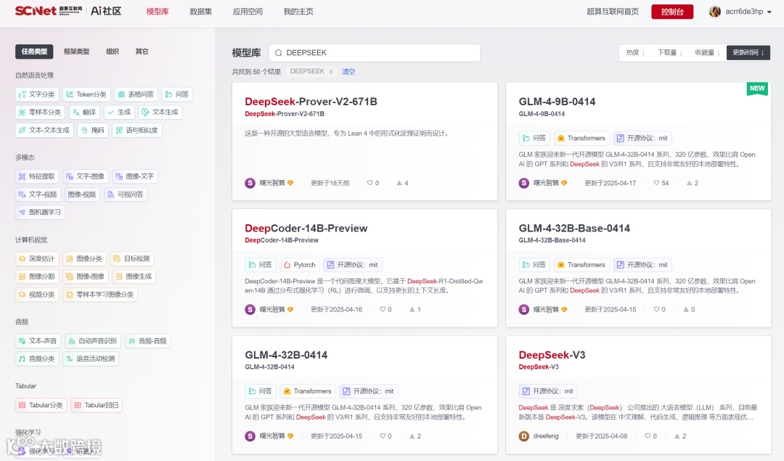Focus the DEEPSEEK search input field
This screenshot has width=784, height=461.
pyautogui.click(x=375, y=53)
